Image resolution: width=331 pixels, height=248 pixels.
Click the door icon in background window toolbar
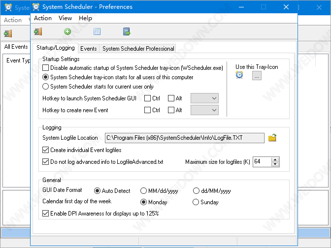click(8, 33)
